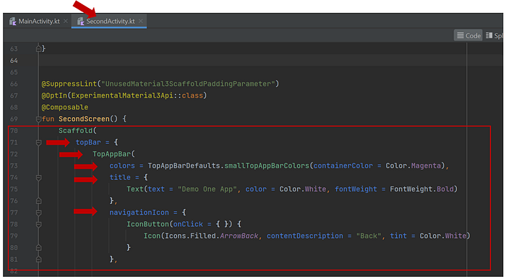Click fold end marker at line 63
Viewport: 506px width, 279px height.
tap(38, 48)
